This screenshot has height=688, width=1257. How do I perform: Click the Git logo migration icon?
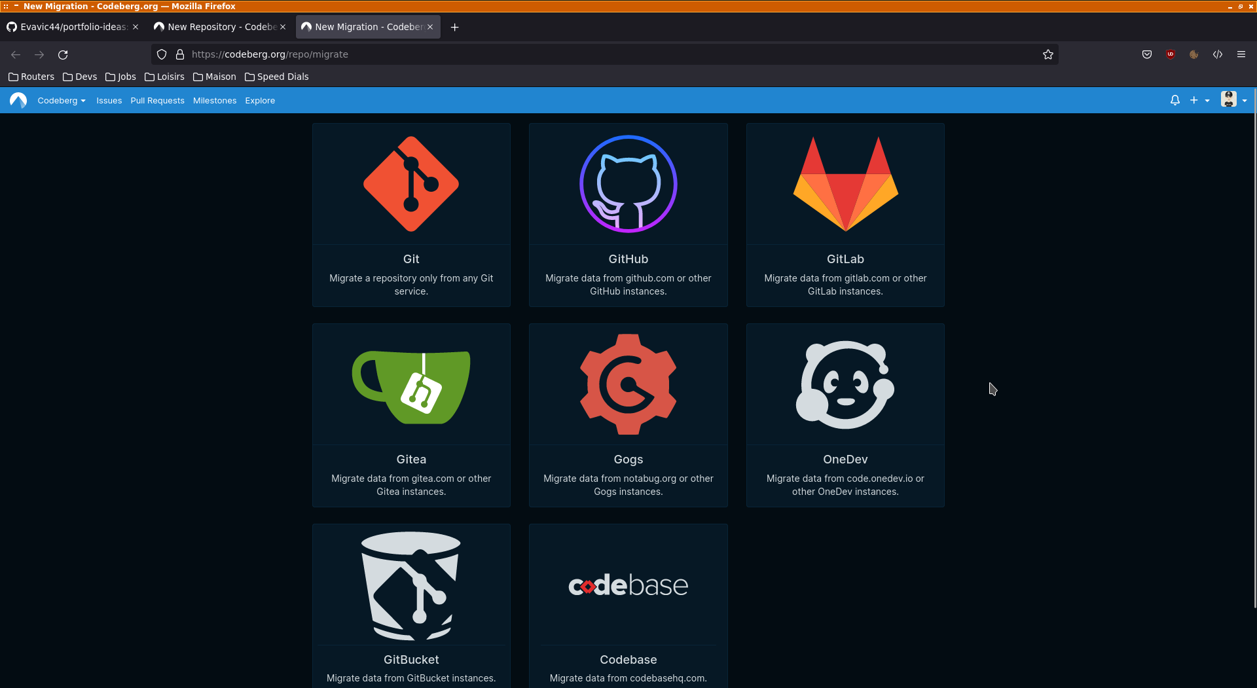[x=411, y=184]
